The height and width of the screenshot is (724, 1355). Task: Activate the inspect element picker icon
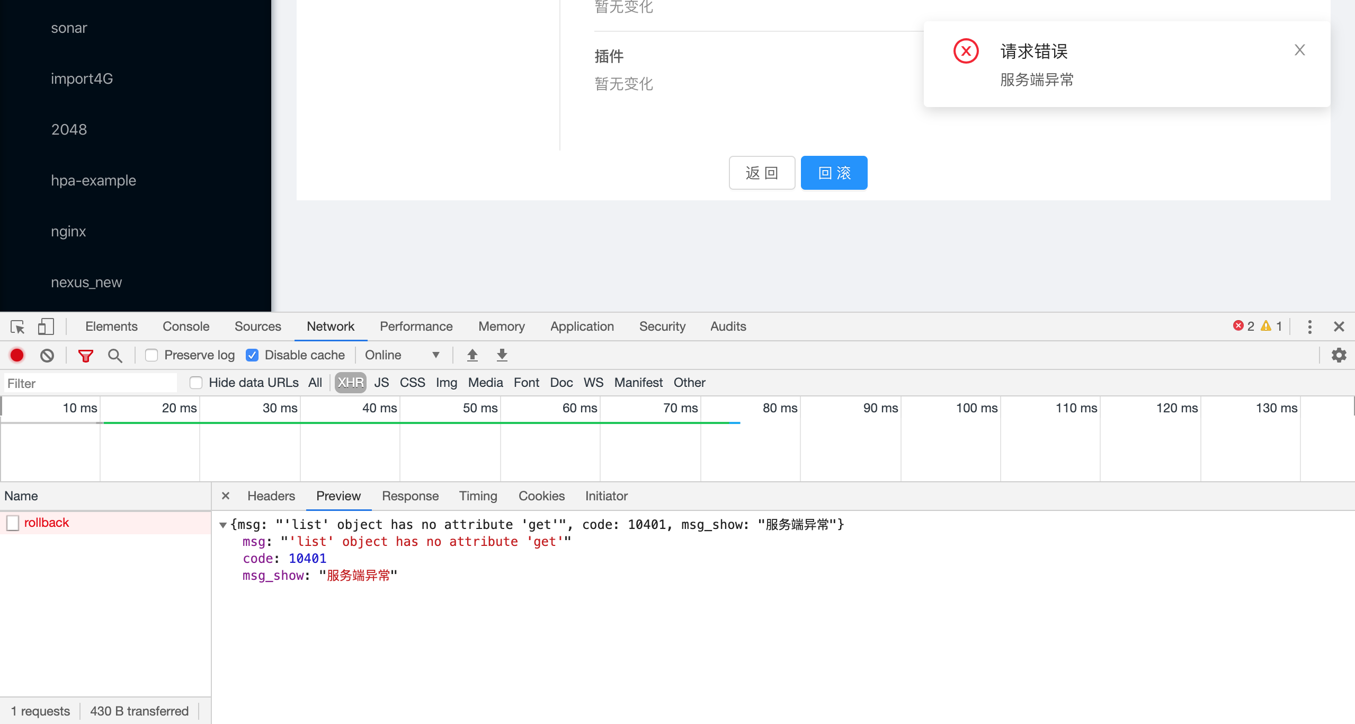coord(17,326)
